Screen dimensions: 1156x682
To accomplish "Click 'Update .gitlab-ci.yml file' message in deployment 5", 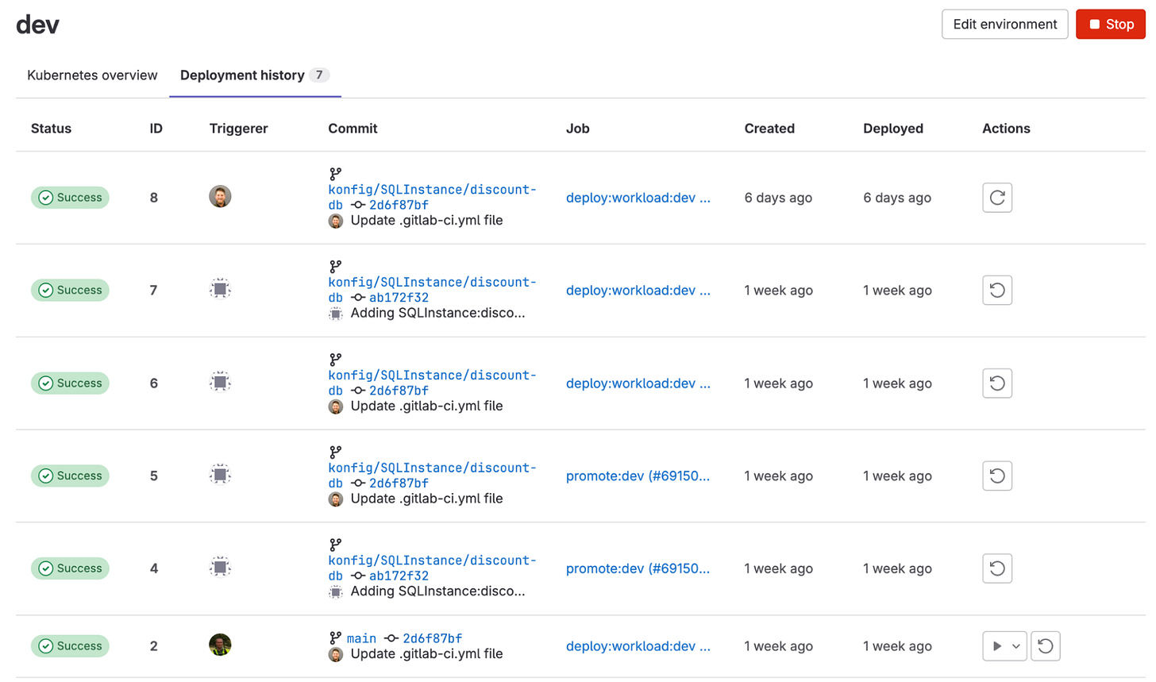I will [426, 499].
